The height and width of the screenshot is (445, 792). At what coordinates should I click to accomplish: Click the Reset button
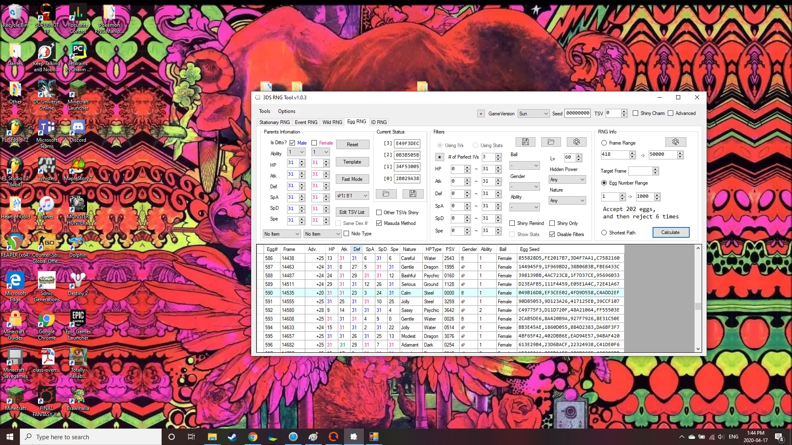tap(352, 145)
